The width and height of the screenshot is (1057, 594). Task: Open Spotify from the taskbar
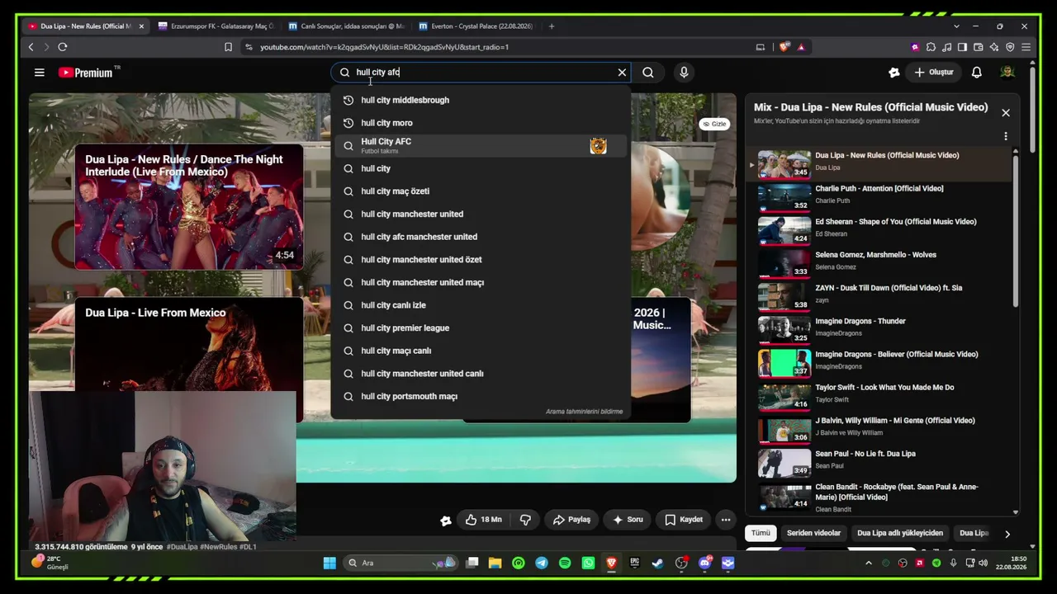click(565, 563)
